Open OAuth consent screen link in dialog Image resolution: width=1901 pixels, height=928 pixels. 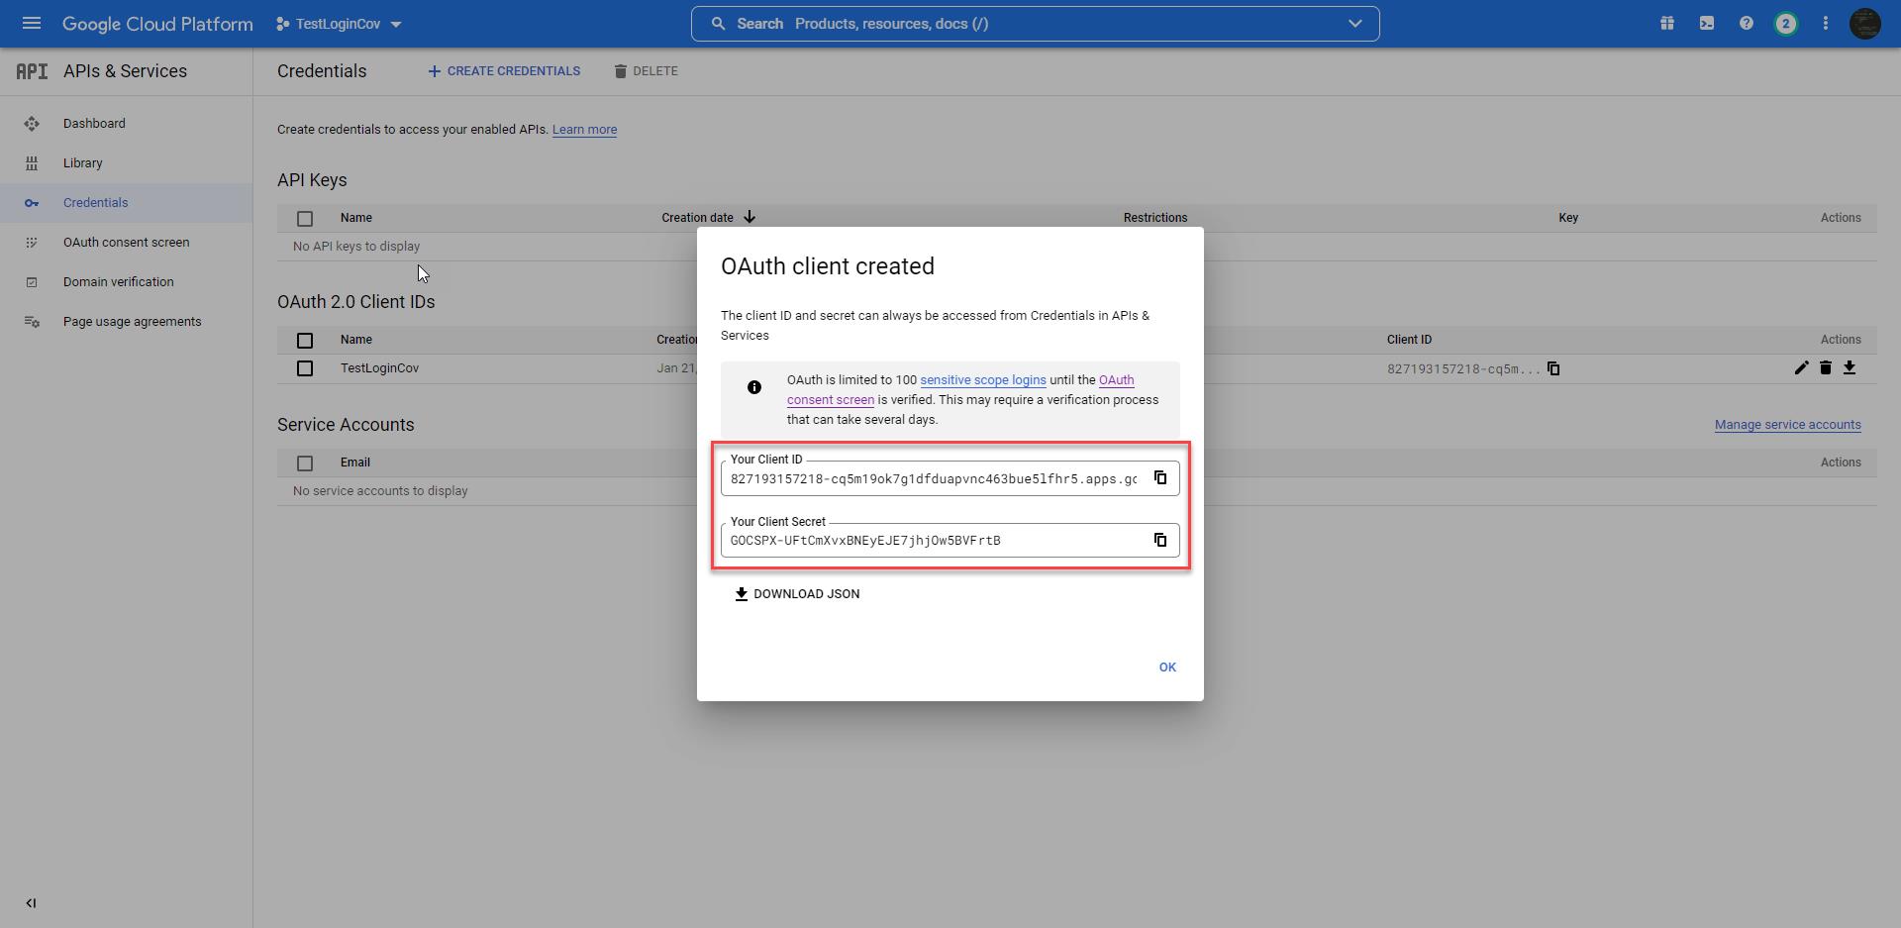tap(960, 390)
